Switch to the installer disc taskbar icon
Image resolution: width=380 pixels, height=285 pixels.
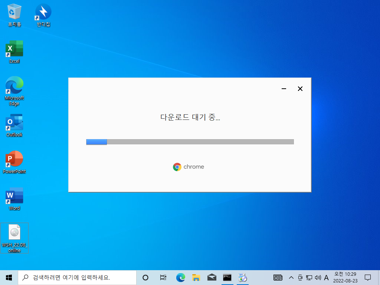coord(243,278)
